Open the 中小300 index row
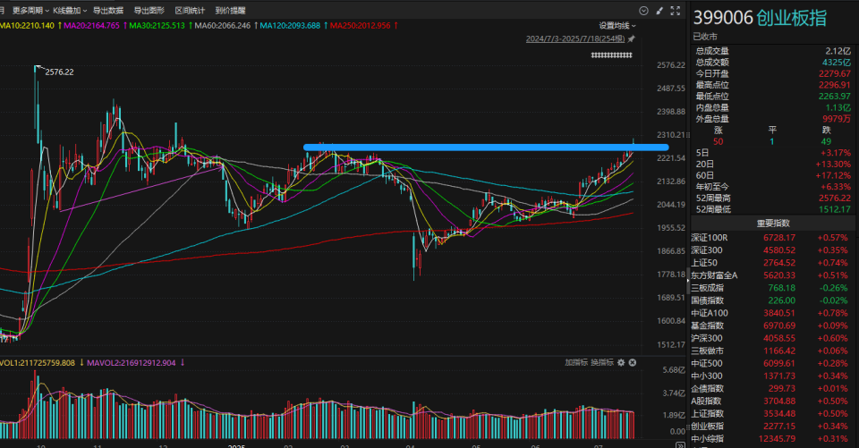The height and width of the screenshot is (448, 859). click(x=770, y=376)
